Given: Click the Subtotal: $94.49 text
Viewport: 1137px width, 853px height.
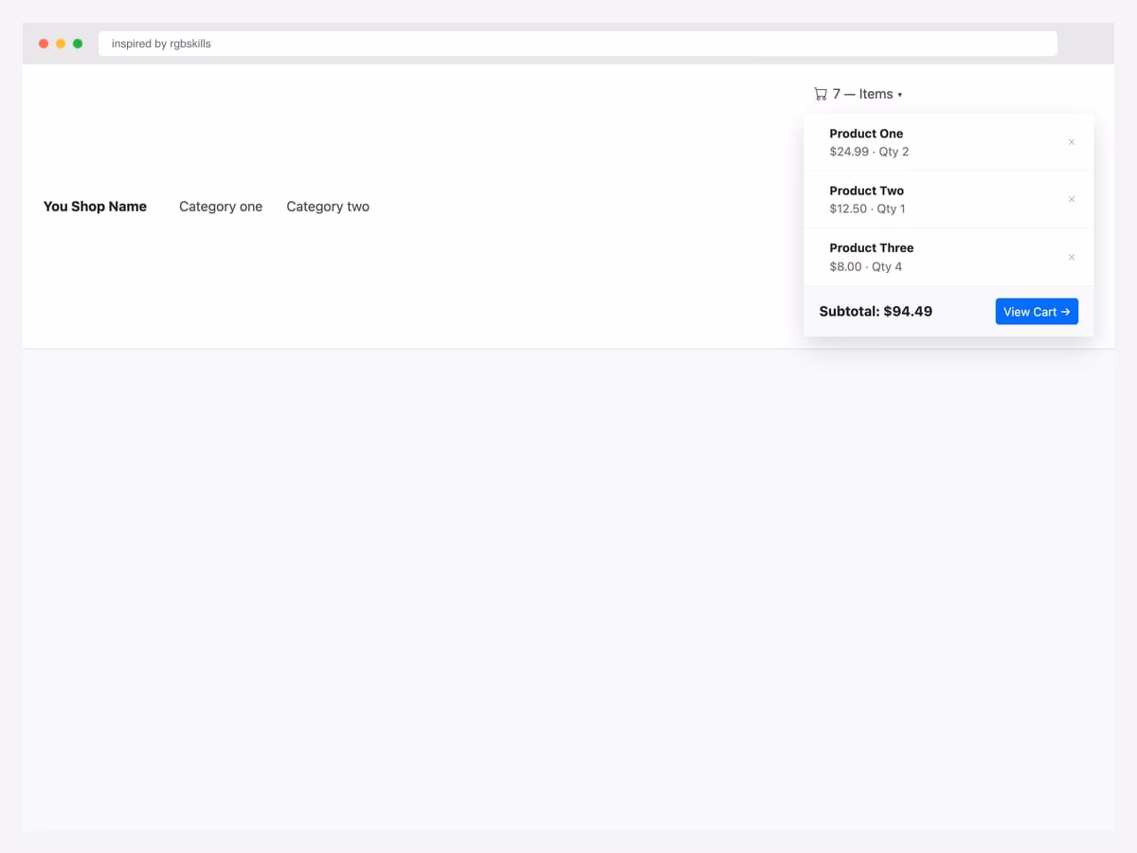Looking at the screenshot, I should (875, 311).
